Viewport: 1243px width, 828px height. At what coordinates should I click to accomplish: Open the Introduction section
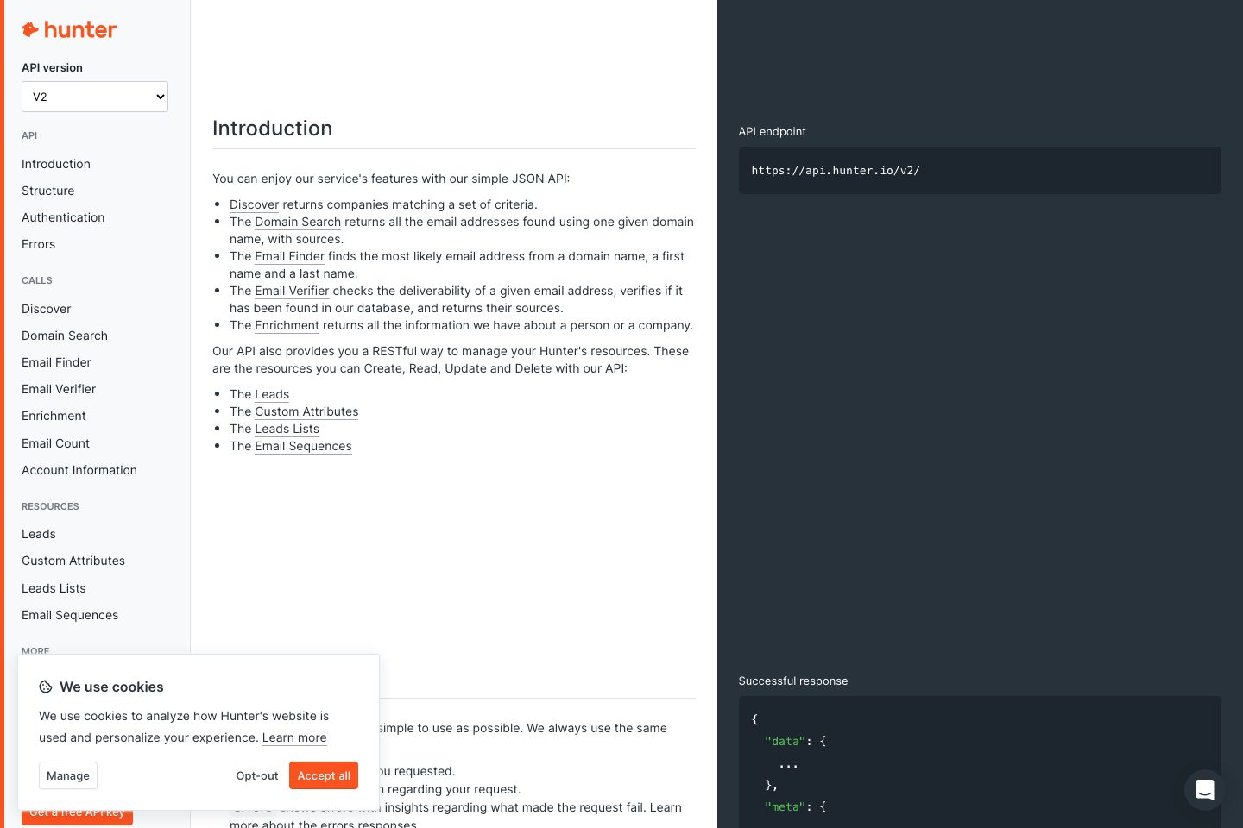coord(55,163)
